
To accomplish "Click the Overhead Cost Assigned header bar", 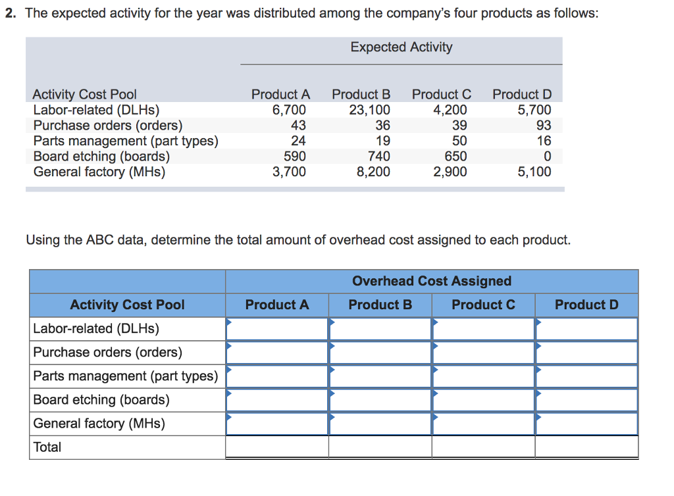I will (432, 281).
